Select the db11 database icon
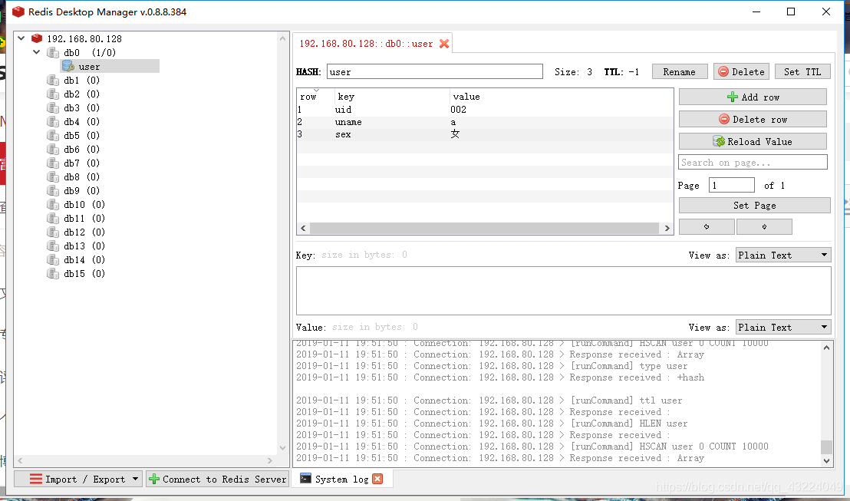This screenshot has height=501, width=850. 53,219
